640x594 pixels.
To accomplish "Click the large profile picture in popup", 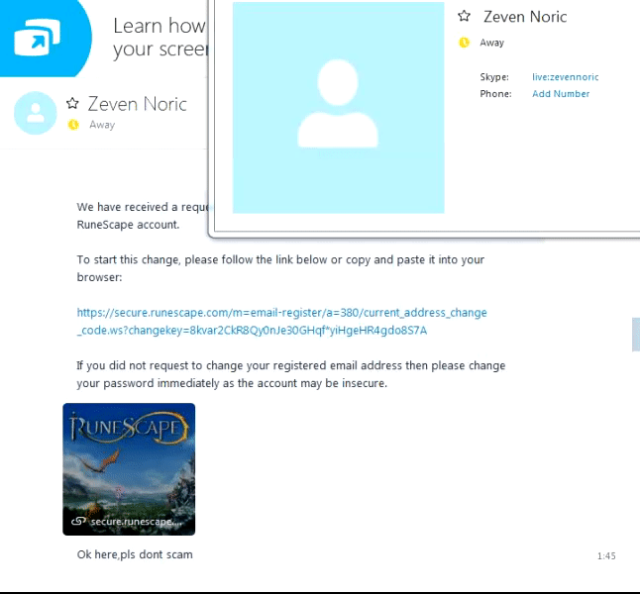I will coord(339,107).
